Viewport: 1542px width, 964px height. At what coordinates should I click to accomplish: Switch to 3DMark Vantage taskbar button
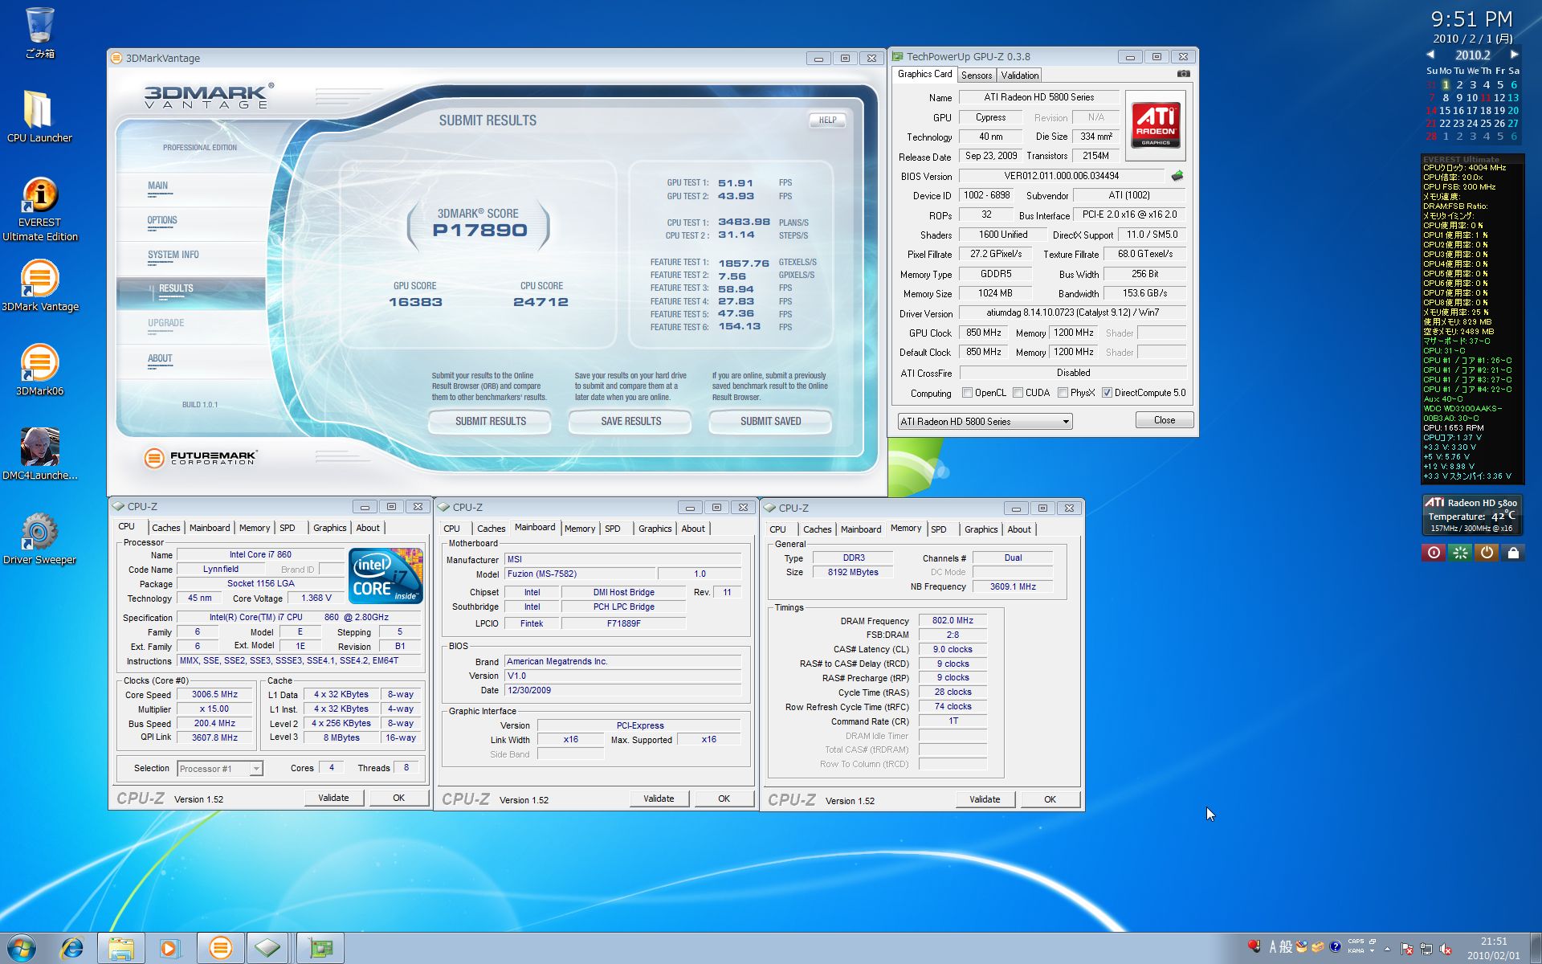(x=220, y=949)
